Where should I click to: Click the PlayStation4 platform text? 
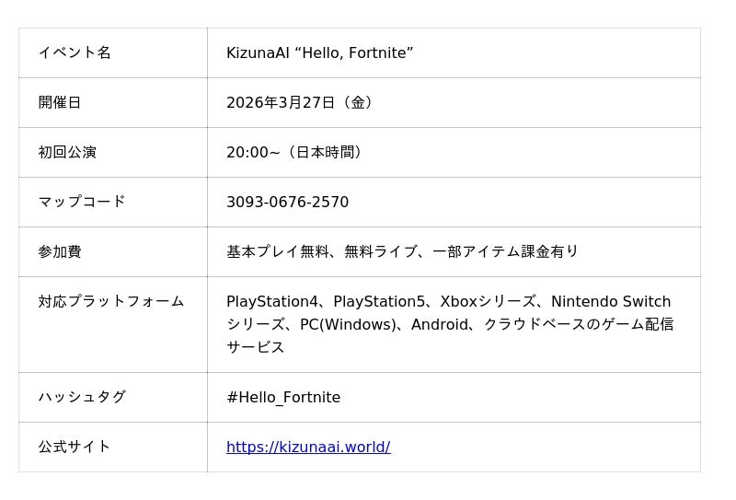pyautogui.click(x=270, y=302)
